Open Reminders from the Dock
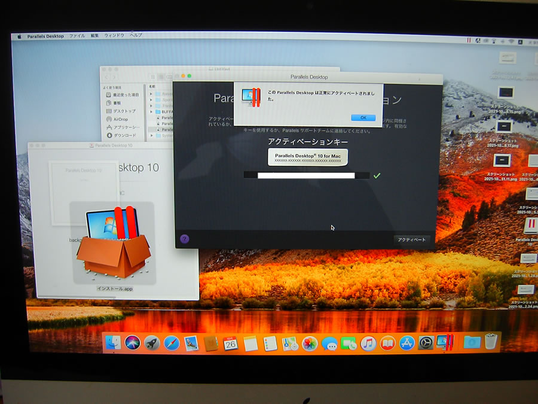Viewport: 538px width, 404px height. coord(270,344)
